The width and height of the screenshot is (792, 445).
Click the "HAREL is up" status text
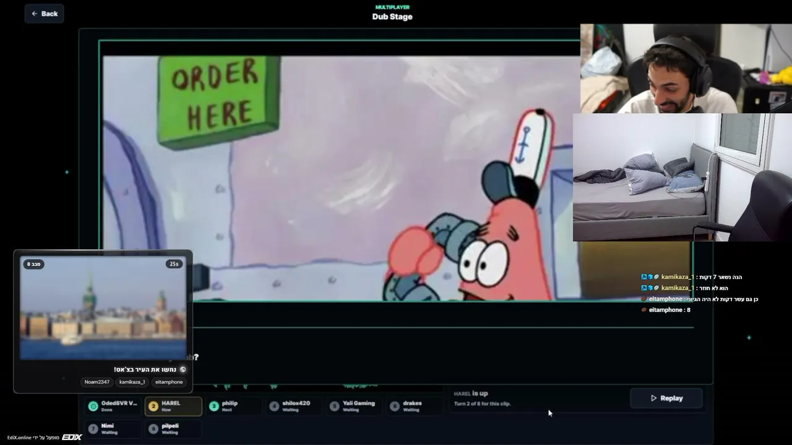471,394
